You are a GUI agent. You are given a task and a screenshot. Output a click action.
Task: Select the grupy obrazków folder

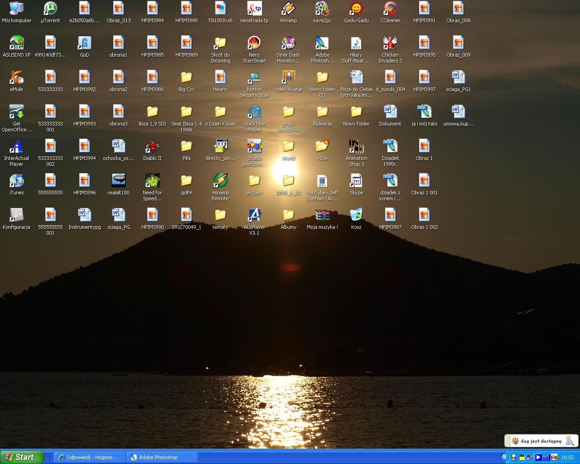(x=288, y=119)
